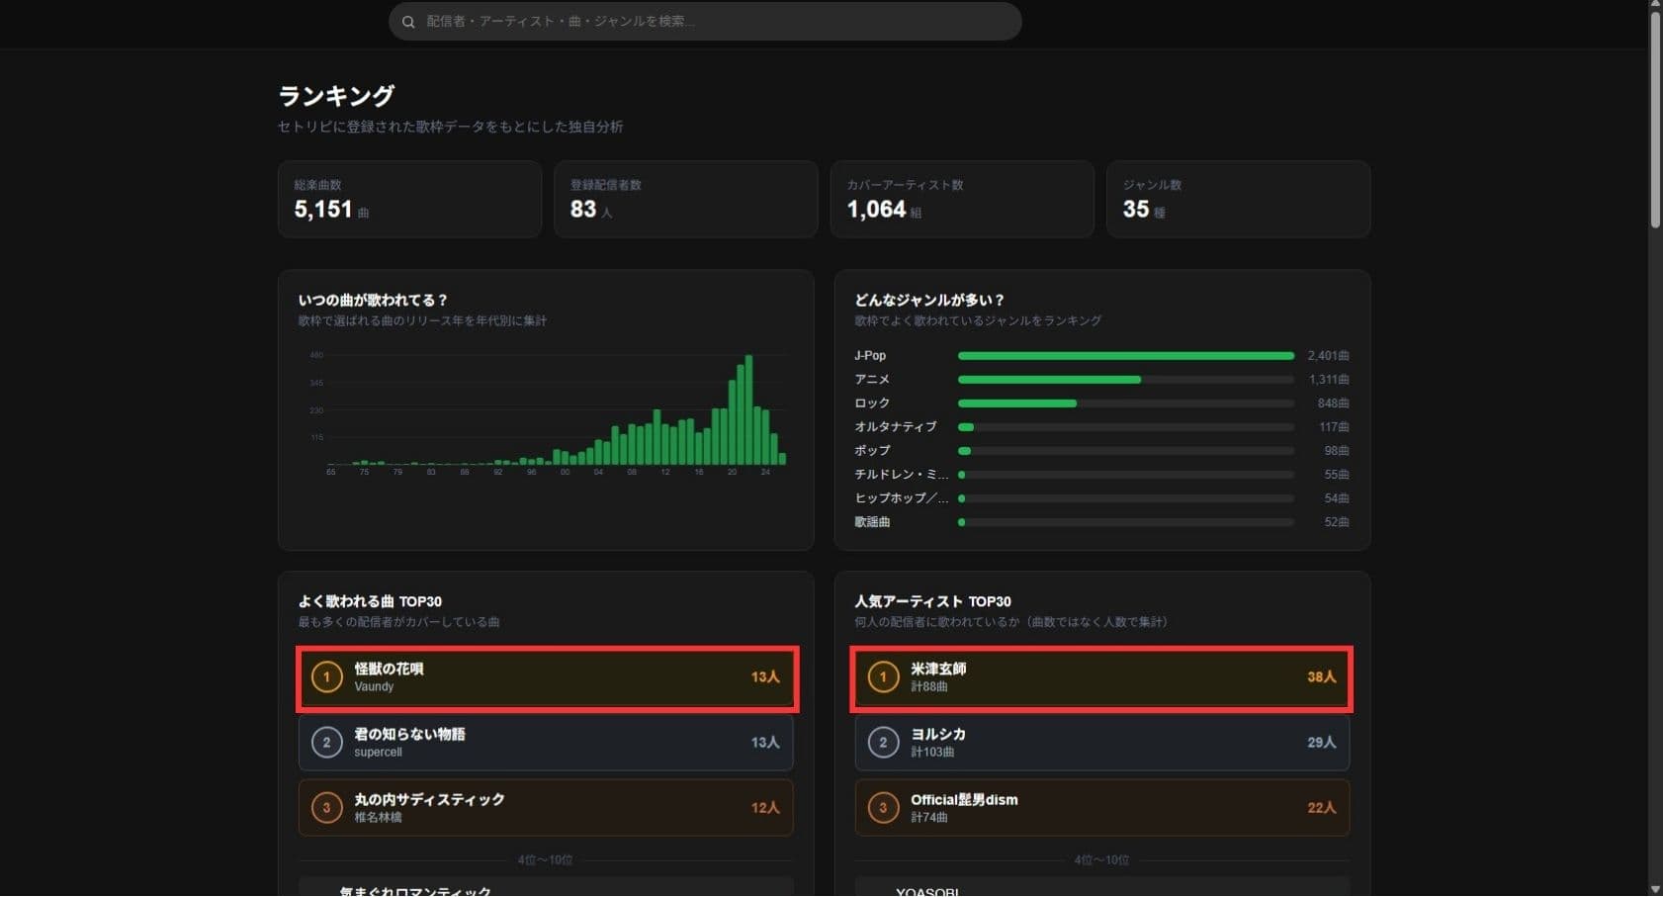Select the 米津玄師 artist name

[x=938, y=670]
